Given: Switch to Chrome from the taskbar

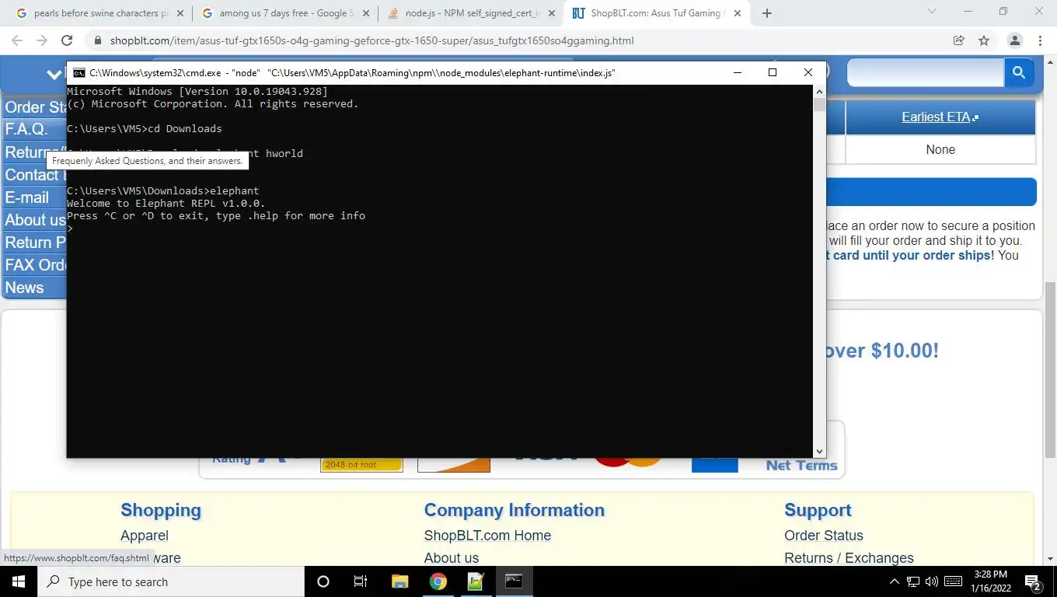Looking at the screenshot, I should point(438,581).
